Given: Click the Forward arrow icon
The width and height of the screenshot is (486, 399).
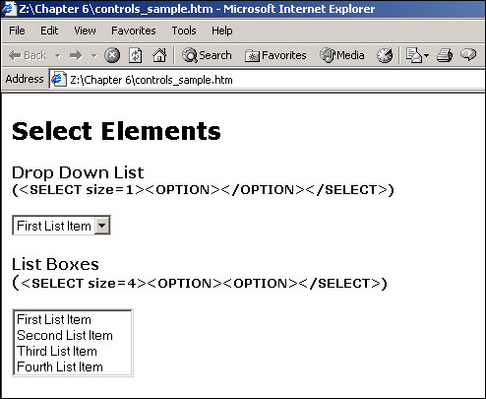Looking at the screenshot, I should (x=76, y=55).
